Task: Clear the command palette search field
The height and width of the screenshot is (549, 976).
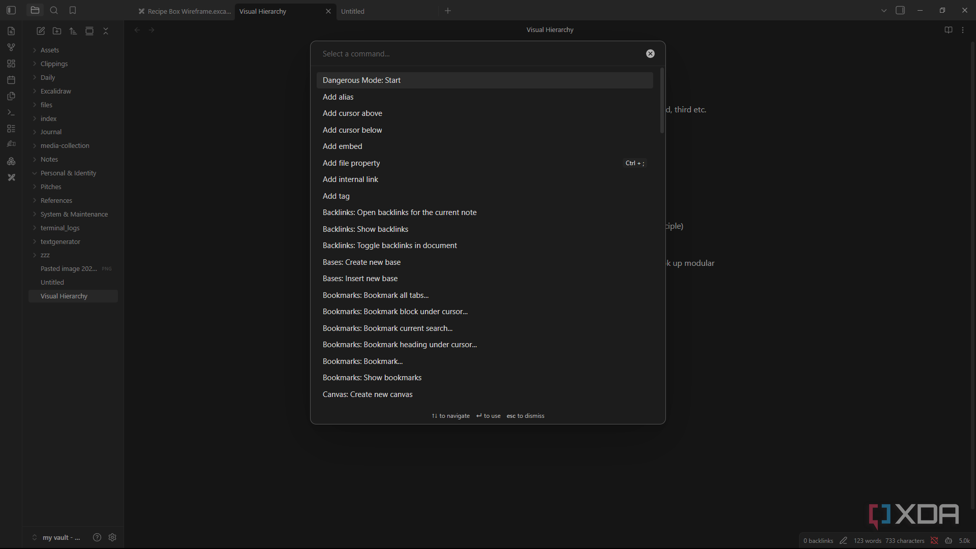Action: click(x=650, y=54)
